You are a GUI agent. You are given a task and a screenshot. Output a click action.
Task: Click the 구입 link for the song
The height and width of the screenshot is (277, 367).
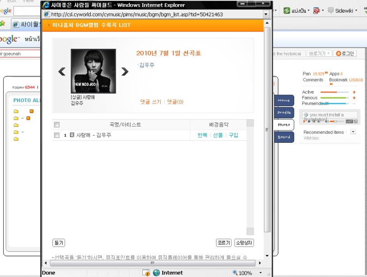(233, 135)
